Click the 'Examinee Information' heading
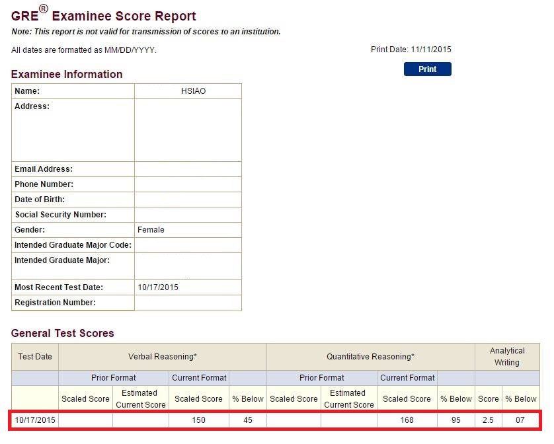 tap(67, 74)
